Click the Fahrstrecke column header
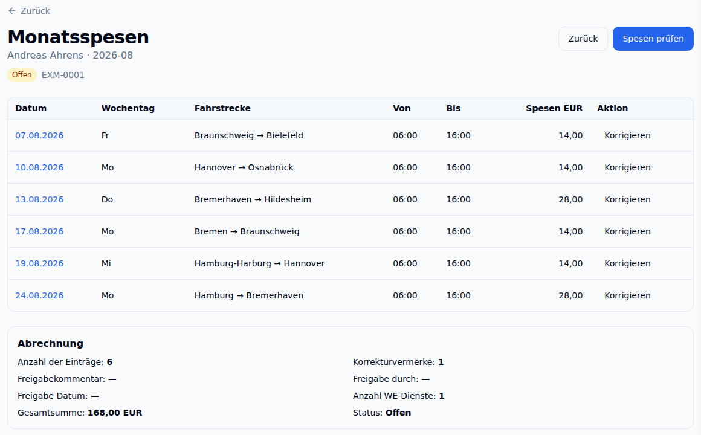This screenshot has width=701, height=435. click(x=222, y=108)
